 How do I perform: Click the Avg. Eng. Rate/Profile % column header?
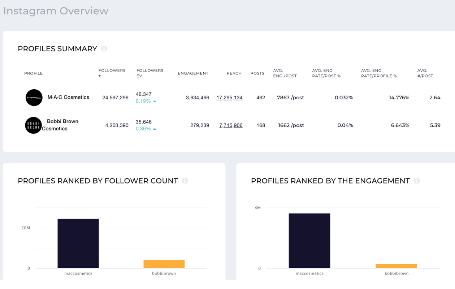379,73
